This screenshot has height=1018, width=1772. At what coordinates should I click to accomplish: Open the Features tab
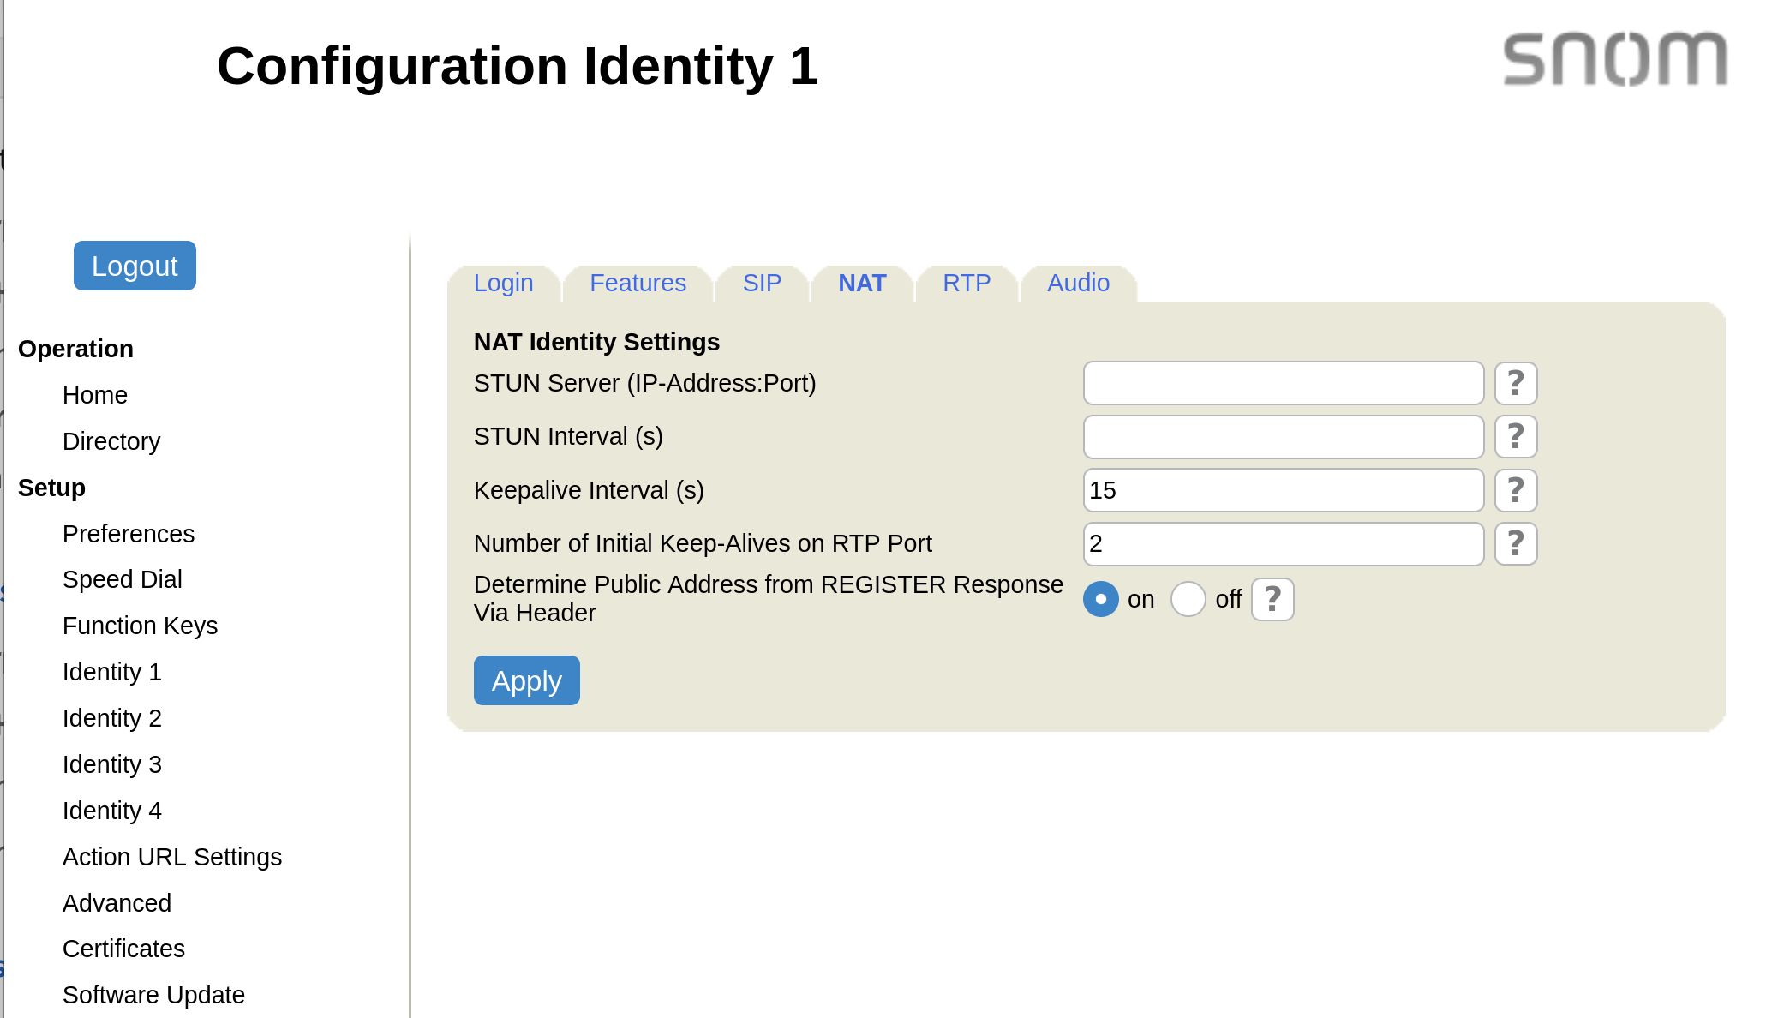coord(638,284)
